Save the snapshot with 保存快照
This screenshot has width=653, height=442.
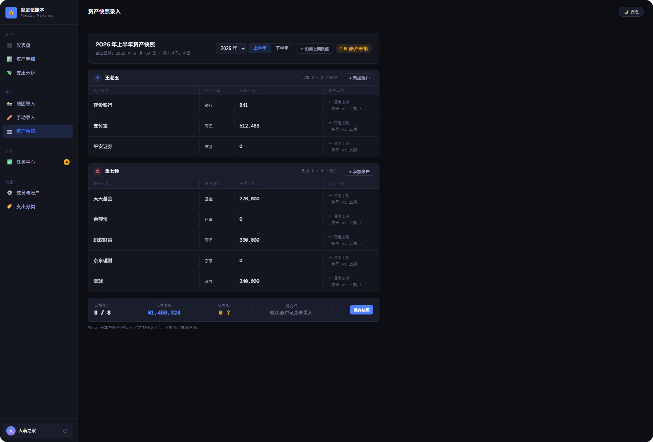tap(362, 310)
